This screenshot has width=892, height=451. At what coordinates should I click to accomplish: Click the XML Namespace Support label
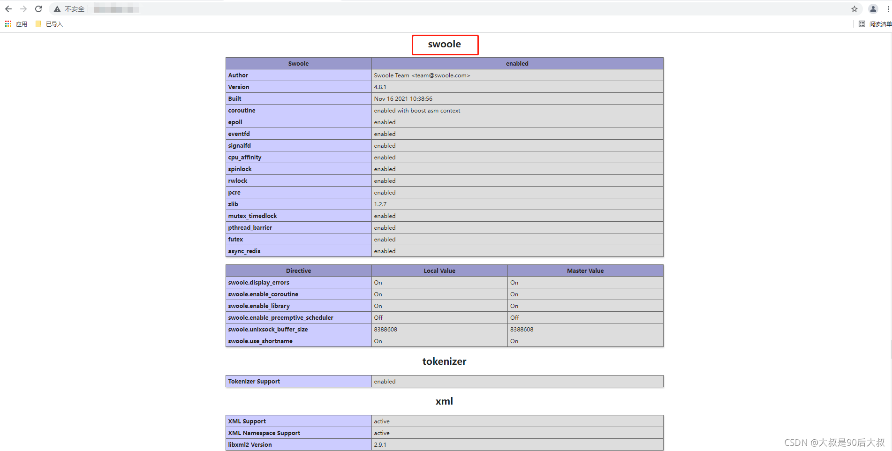[x=264, y=433]
